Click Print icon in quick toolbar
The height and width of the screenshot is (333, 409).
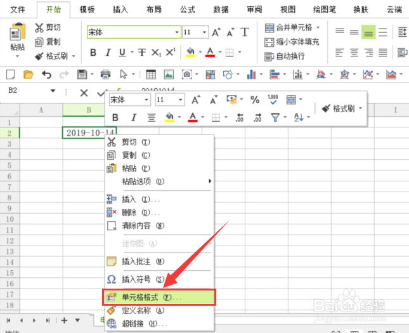(105, 75)
